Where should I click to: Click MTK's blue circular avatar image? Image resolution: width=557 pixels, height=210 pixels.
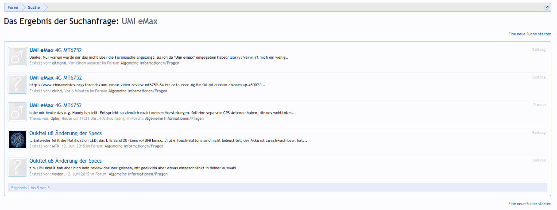[18, 139]
